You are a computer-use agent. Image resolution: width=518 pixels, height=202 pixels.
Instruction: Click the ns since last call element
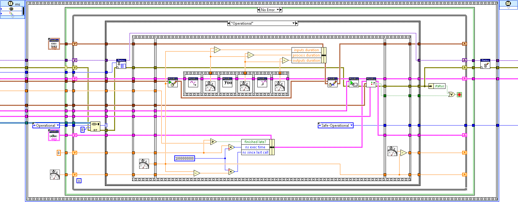click(x=255, y=152)
